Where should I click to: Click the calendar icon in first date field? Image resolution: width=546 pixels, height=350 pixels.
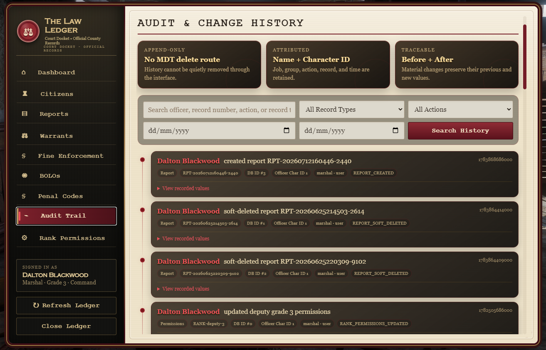click(287, 130)
